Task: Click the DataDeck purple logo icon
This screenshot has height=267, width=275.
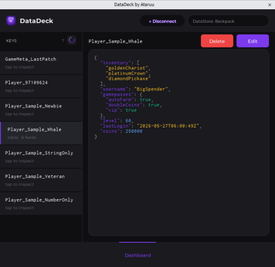Action: tap(10, 21)
